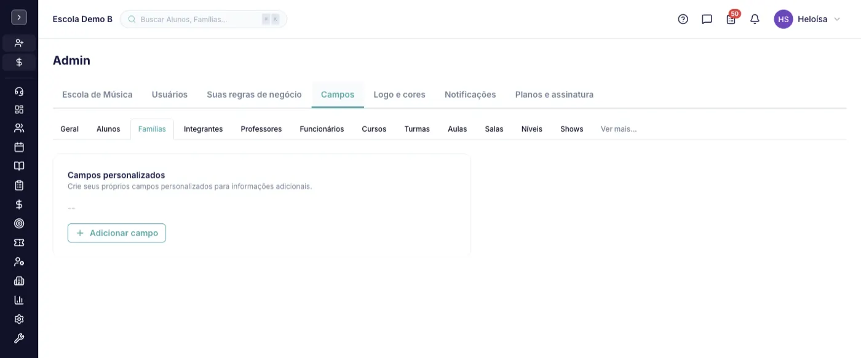
Task: Click the notifications bell icon
Action: [755, 19]
